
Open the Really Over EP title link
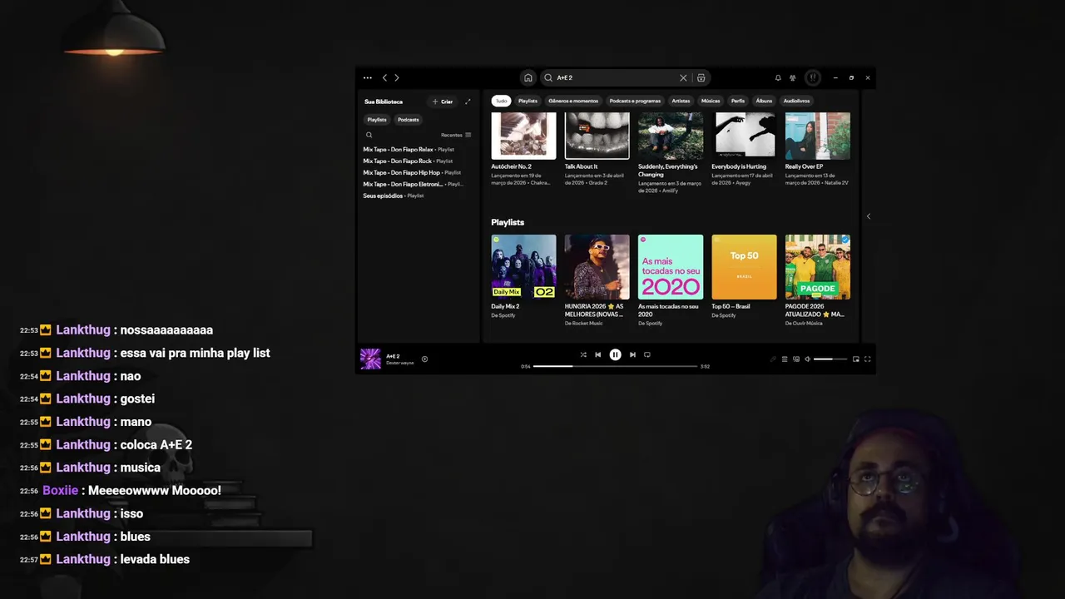tap(804, 166)
